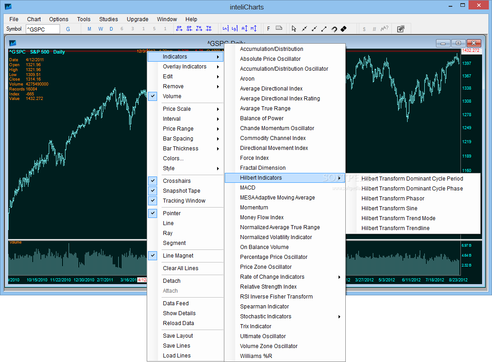Expand the Interval submenu
Screen dimensions: 492x362
coord(186,119)
